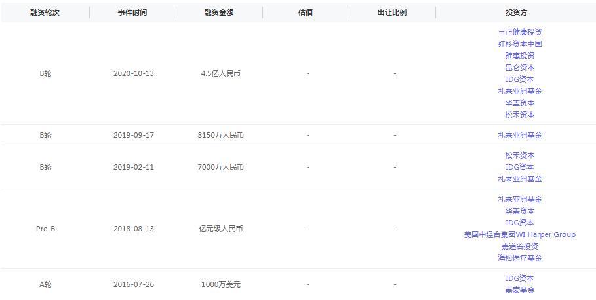This screenshot has height=300, width=596.
Task: Open 松禾资本 in the 2020-10-13 round
Action: pos(519,114)
